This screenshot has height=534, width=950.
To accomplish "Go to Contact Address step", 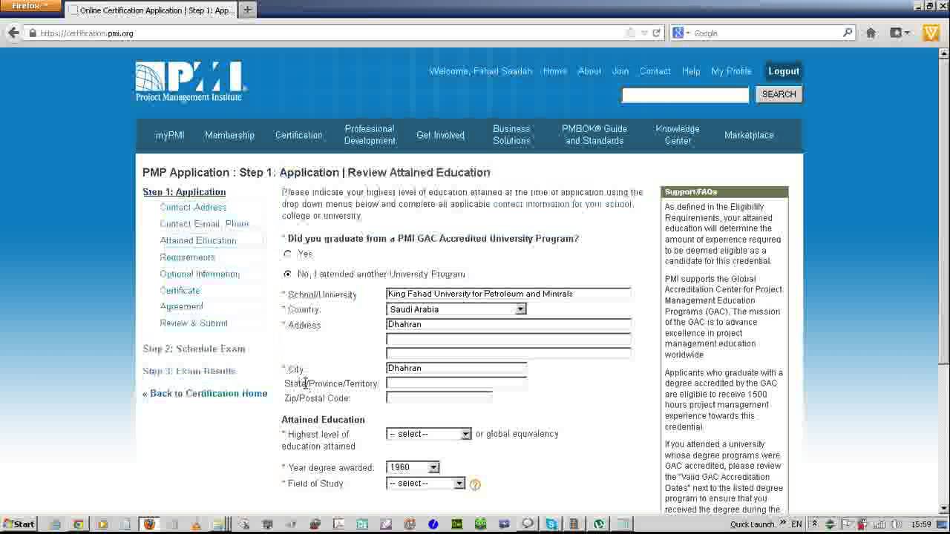I will [x=193, y=208].
